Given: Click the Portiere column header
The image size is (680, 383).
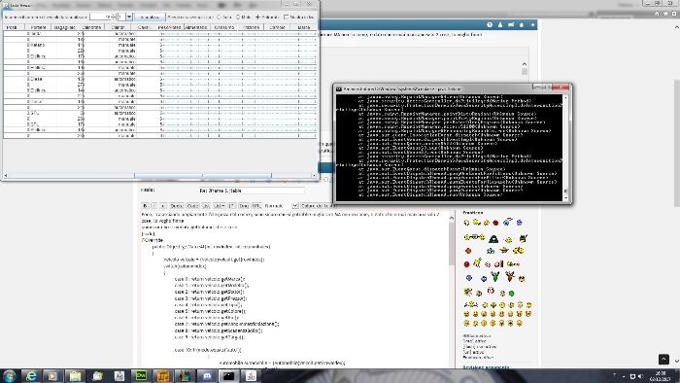Looking at the screenshot, I should pyautogui.click(x=38, y=27).
